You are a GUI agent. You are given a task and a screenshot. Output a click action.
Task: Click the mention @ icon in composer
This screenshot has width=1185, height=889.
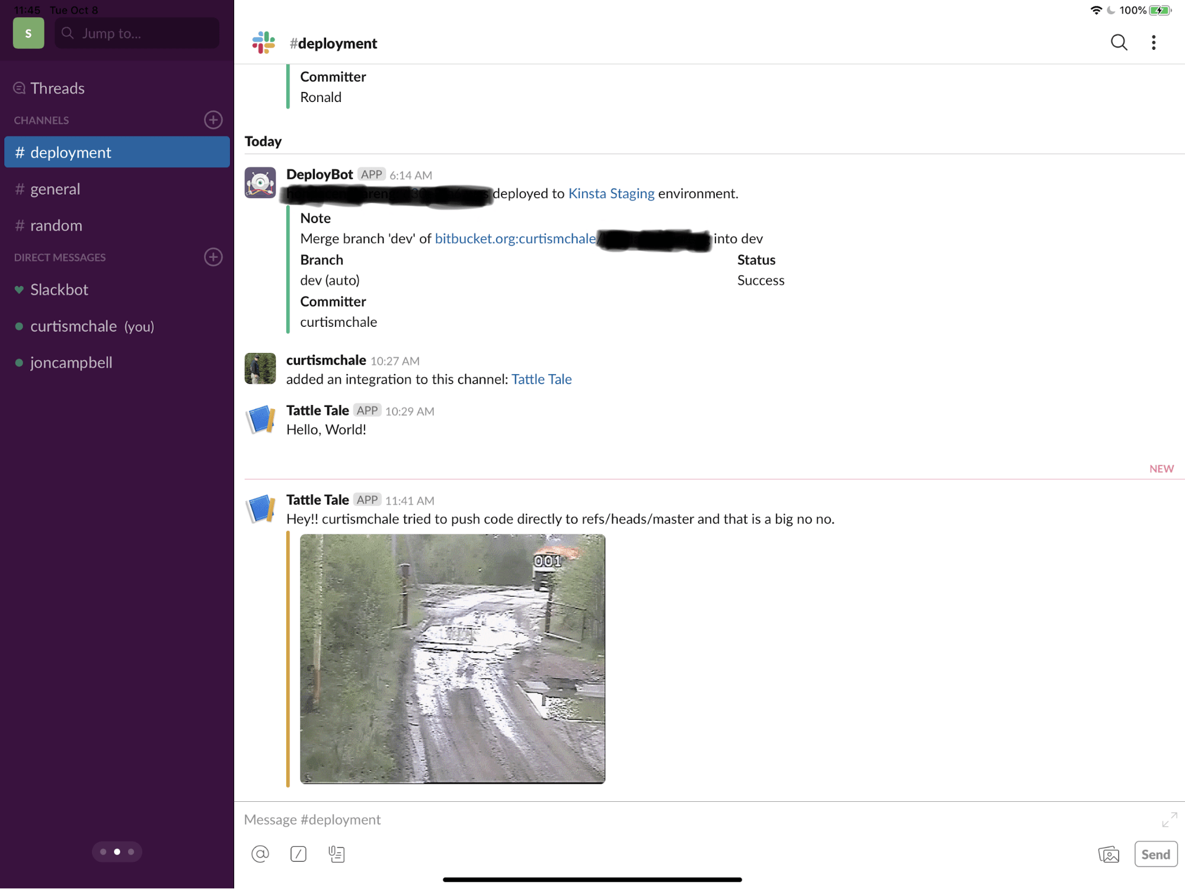coord(260,854)
